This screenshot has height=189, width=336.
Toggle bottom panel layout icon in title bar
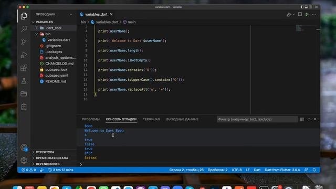pos(306,7)
